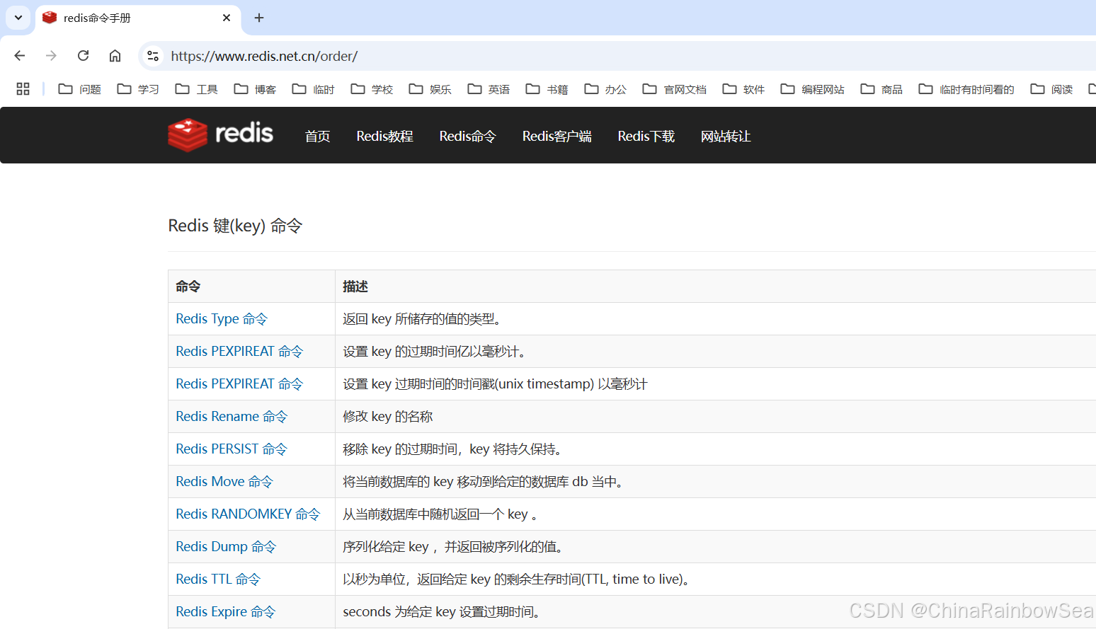Select Redis教程 in the navigation menu

pos(384,136)
